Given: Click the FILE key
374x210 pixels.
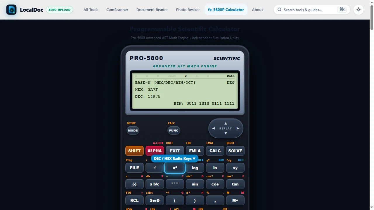Looking at the screenshot, I should pyautogui.click(x=134, y=168).
